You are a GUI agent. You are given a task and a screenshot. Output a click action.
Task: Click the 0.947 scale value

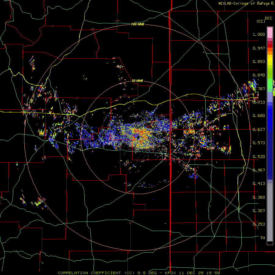coord(259,48)
